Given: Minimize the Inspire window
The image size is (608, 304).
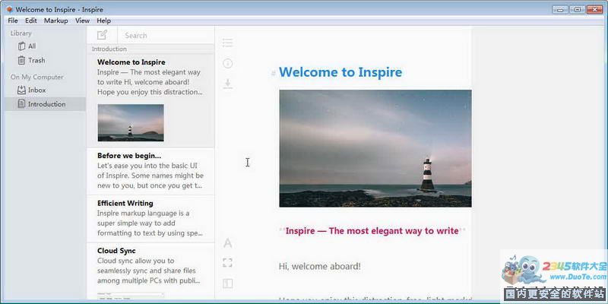Looking at the screenshot, I should pos(560,9).
